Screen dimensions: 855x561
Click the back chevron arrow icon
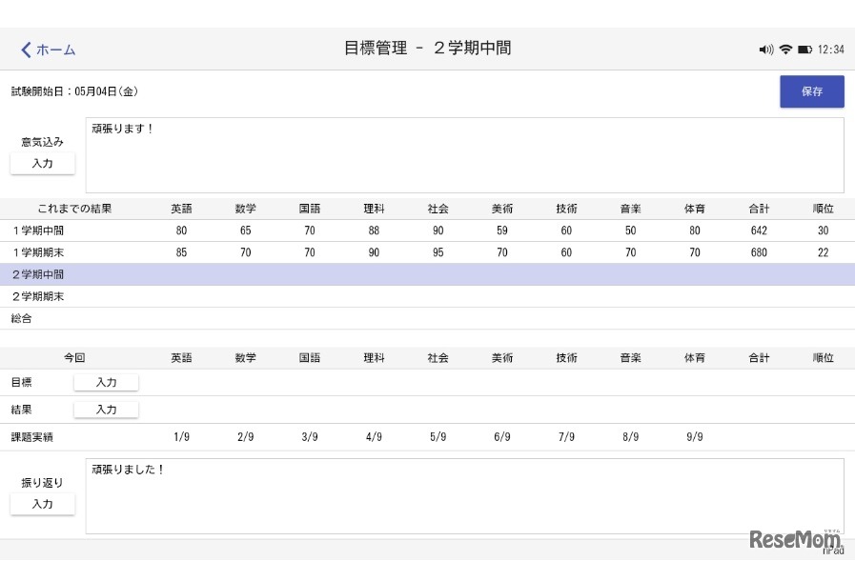(x=26, y=50)
